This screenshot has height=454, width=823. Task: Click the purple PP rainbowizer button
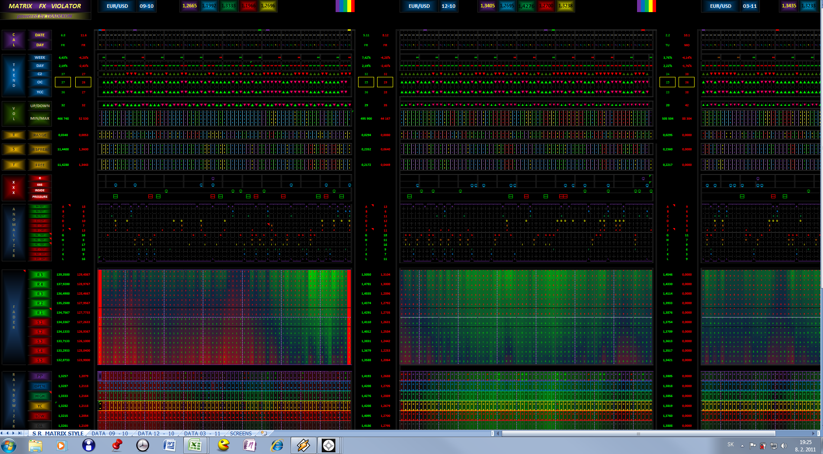tap(40, 376)
